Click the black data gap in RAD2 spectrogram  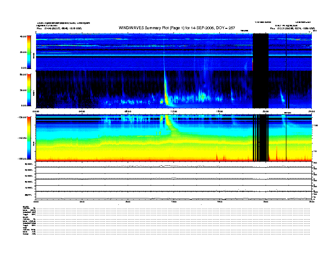(x=260, y=52)
